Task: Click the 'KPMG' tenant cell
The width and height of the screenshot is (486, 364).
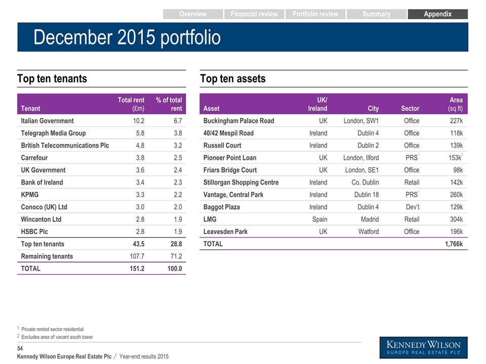Action: tap(30, 195)
